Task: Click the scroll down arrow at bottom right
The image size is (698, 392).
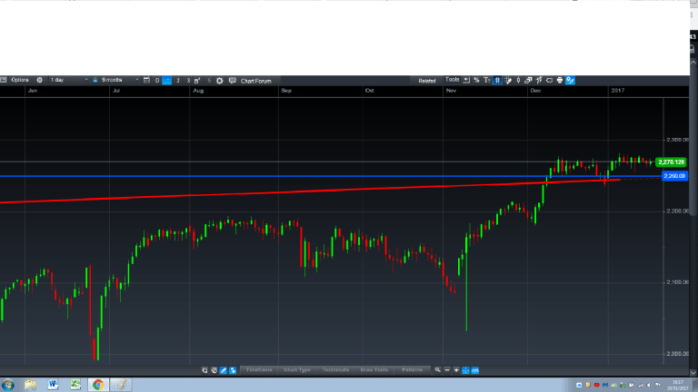Action: tap(693, 372)
